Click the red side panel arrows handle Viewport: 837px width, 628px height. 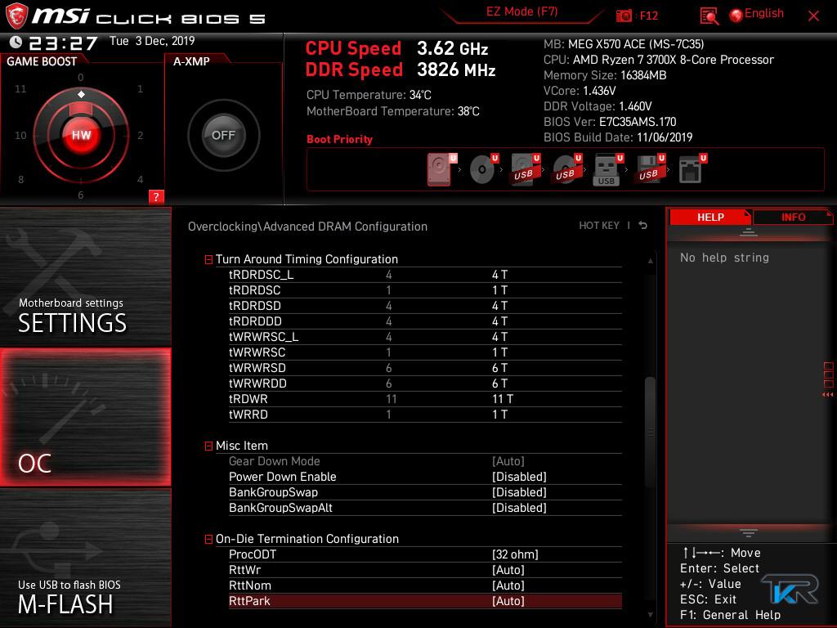[828, 395]
